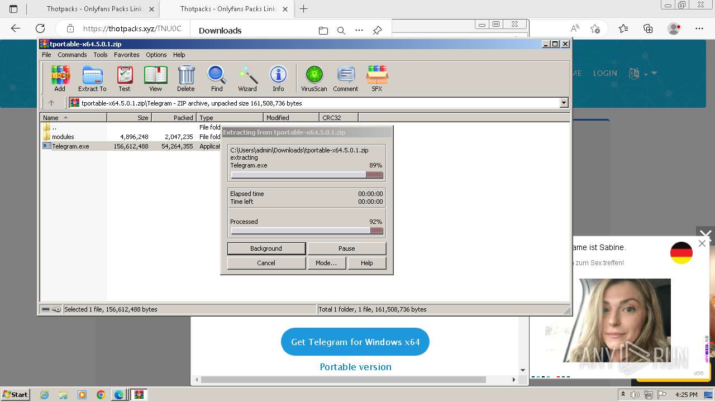This screenshot has width=715, height=402.
Task: Open the Help menu in WinRAR
Action: 179,55
